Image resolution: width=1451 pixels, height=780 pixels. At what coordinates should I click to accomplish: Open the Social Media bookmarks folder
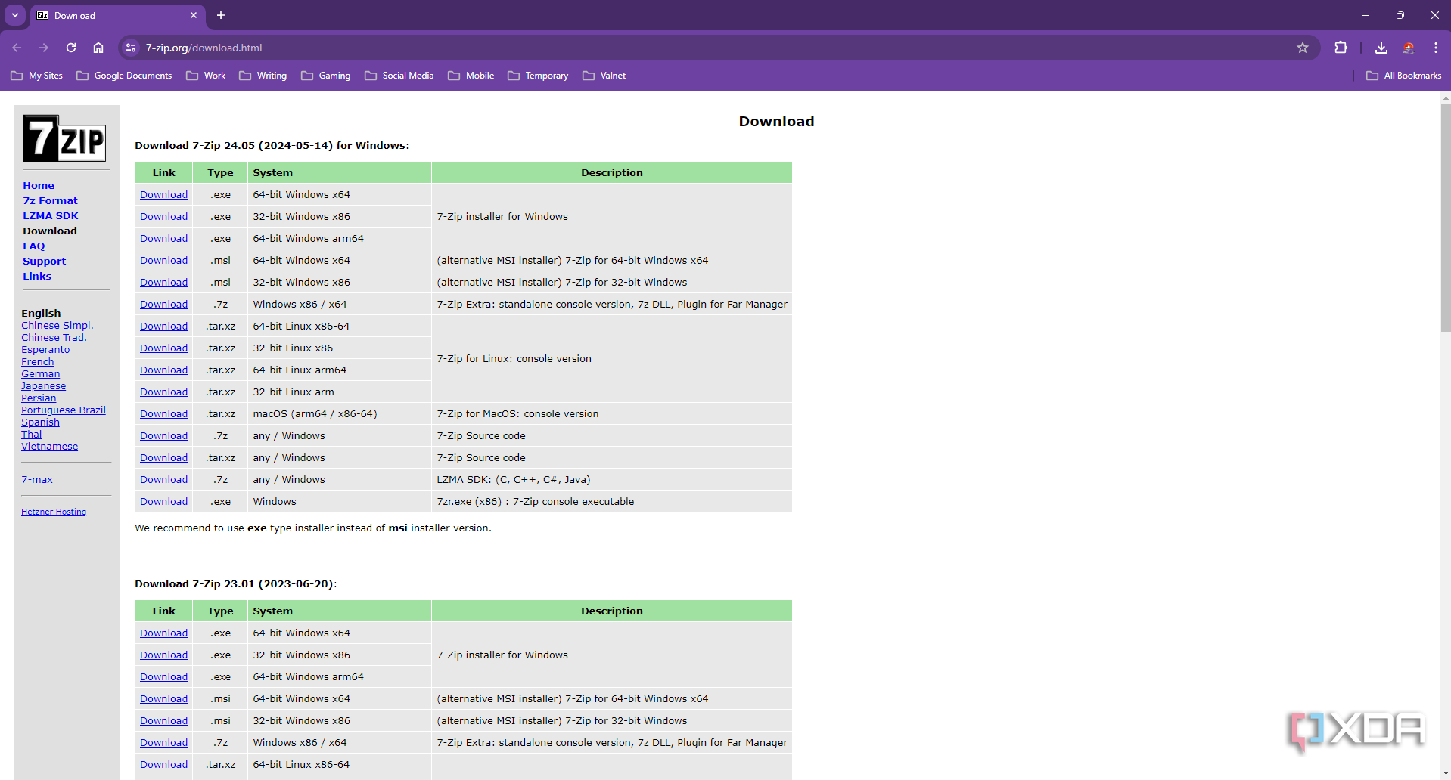coord(399,76)
